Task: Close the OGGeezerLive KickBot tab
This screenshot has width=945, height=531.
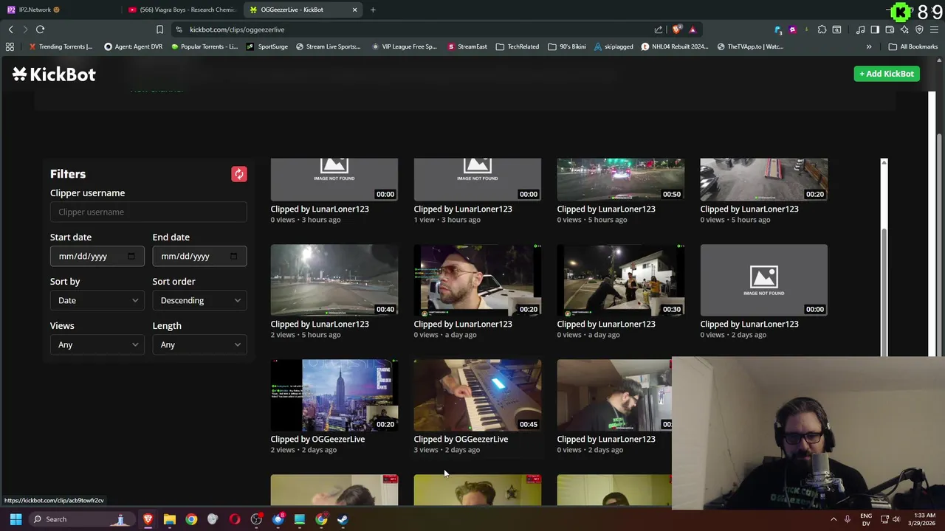Action: [x=354, y=10]
